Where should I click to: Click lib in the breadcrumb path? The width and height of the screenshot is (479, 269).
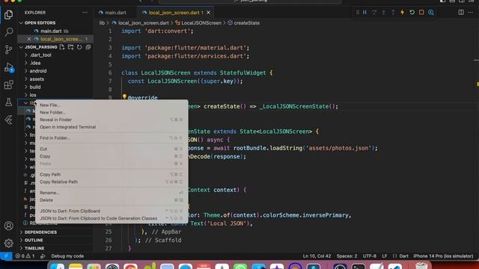(102, 23)
